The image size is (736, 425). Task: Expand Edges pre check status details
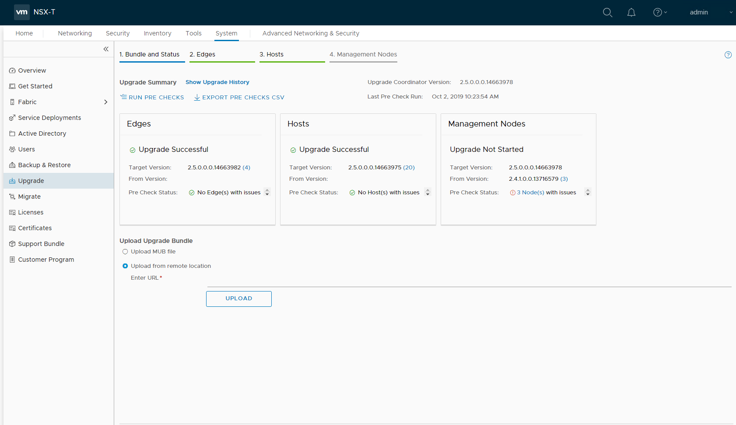267,192
